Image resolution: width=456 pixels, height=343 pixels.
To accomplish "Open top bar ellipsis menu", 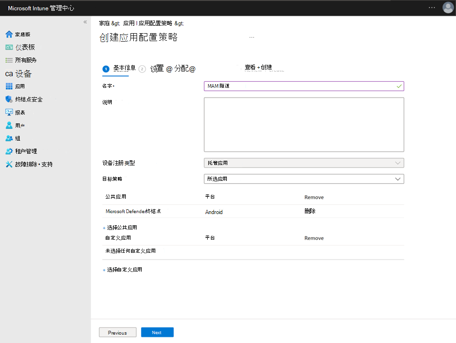I will click(x=432, y=7).
